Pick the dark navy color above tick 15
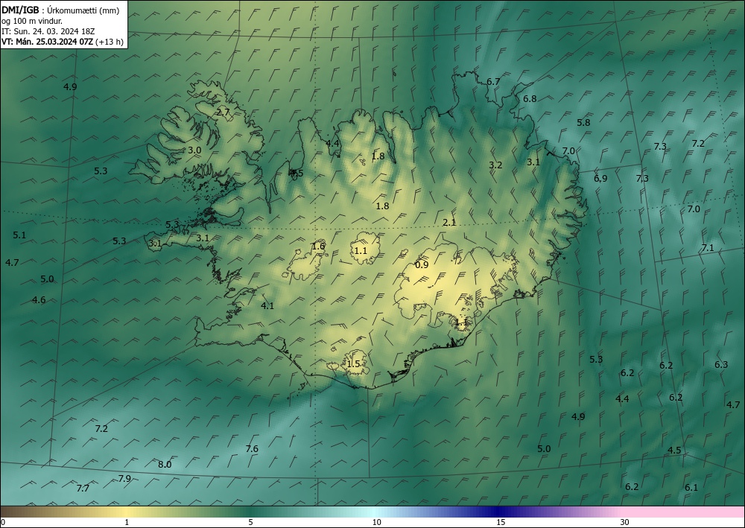The height and width of the screenshot is (528, 745). coord(498,512)
